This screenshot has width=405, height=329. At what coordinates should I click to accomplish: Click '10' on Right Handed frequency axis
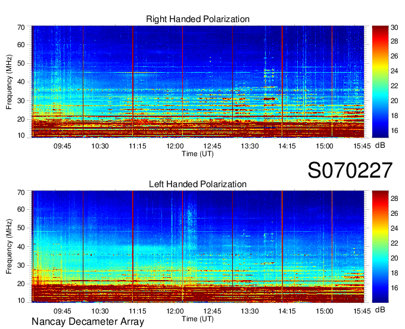click(x=21, y=135)
